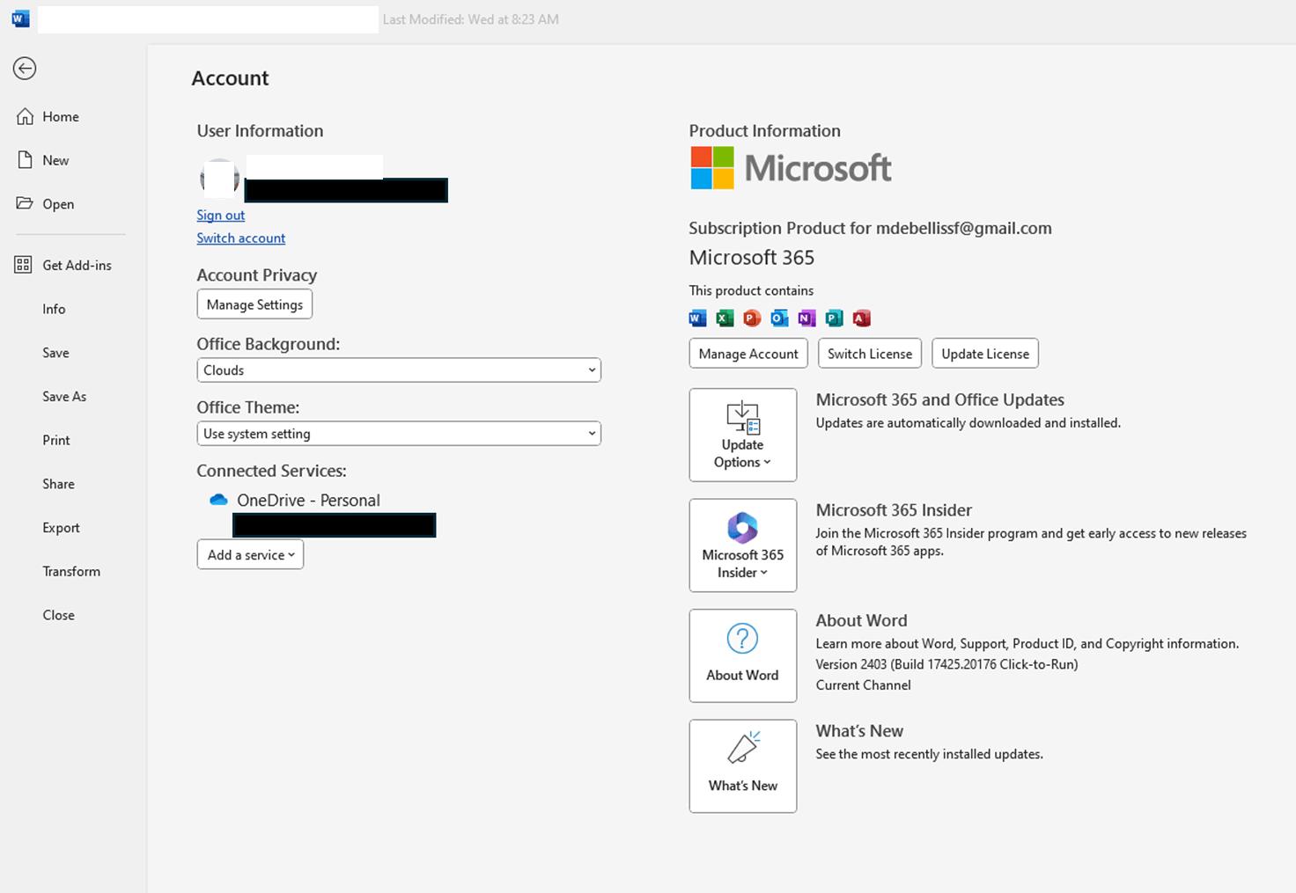Open the Update Options dropdown button
Image resolution: width=1296 pixels, height=893 pixels.
coord(743,435)
